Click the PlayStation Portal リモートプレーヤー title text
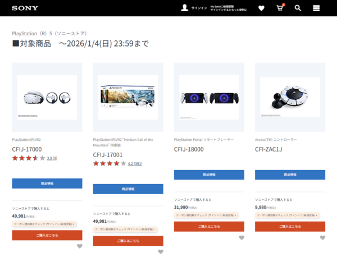This screenshot has height=257, width=337. click(x=204, y=140)
